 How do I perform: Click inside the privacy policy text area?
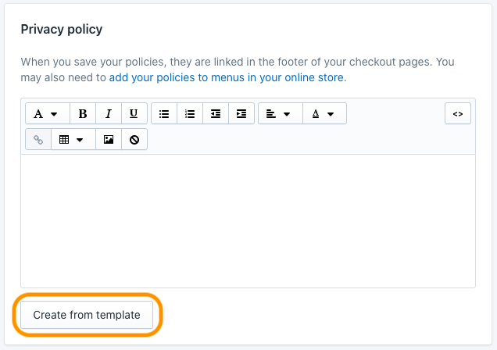[x=248, y=220]
